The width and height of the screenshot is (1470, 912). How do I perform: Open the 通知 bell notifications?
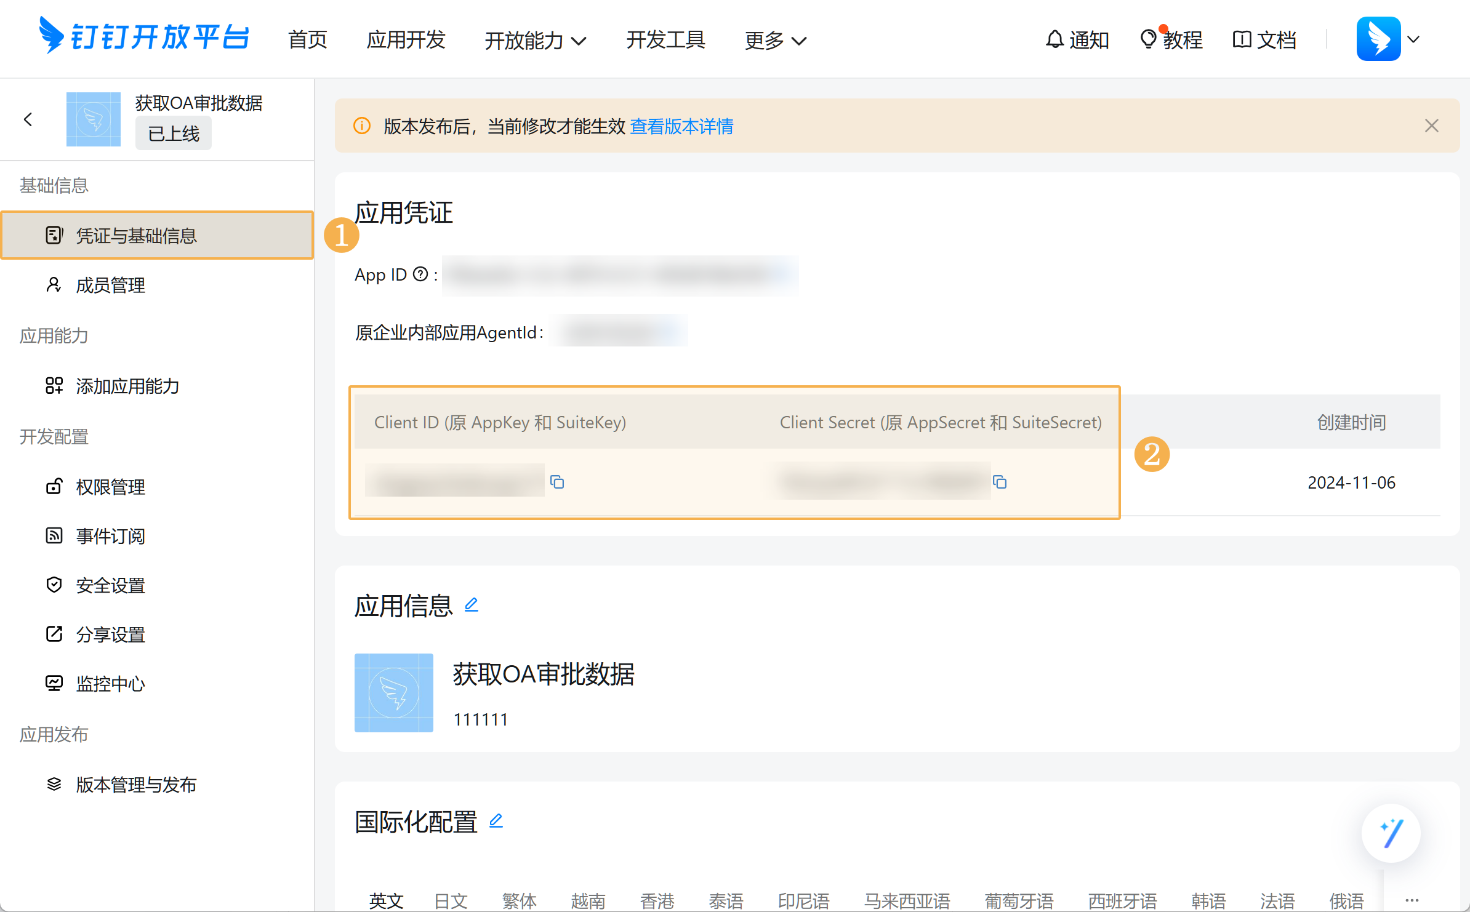1077,40
